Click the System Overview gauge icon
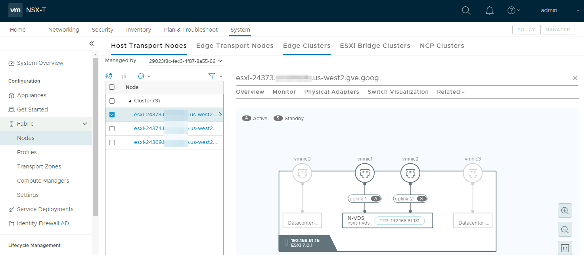Screen dimensions: 584x255 point(11,63)
